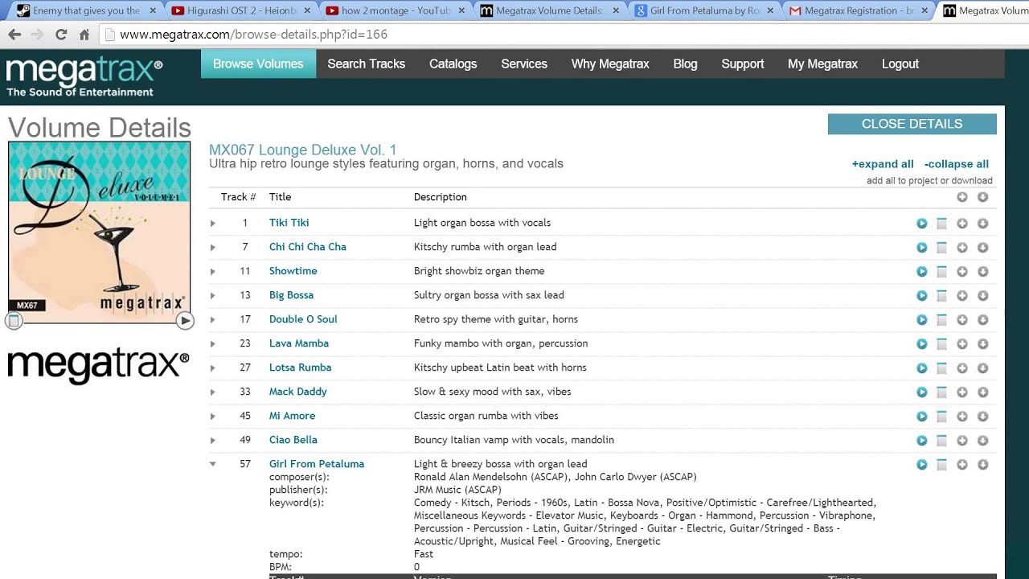
Task: Play the Double O Soul track
Action: coord(921,320)
